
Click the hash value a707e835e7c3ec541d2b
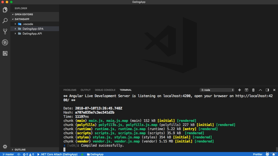95,112
